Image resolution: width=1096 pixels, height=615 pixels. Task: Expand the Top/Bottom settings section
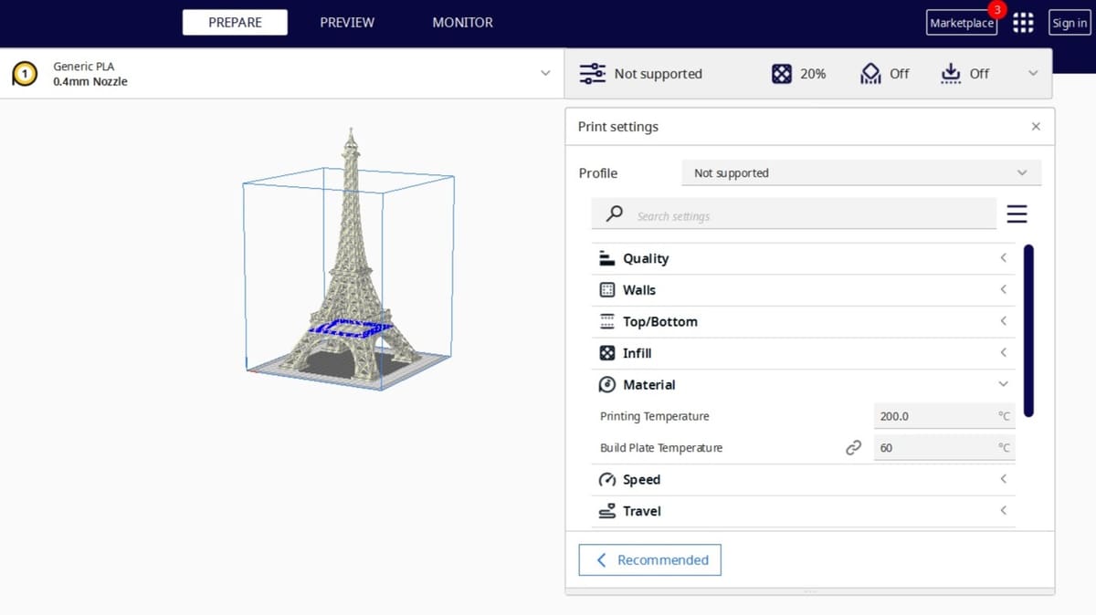pos(1003,321)
